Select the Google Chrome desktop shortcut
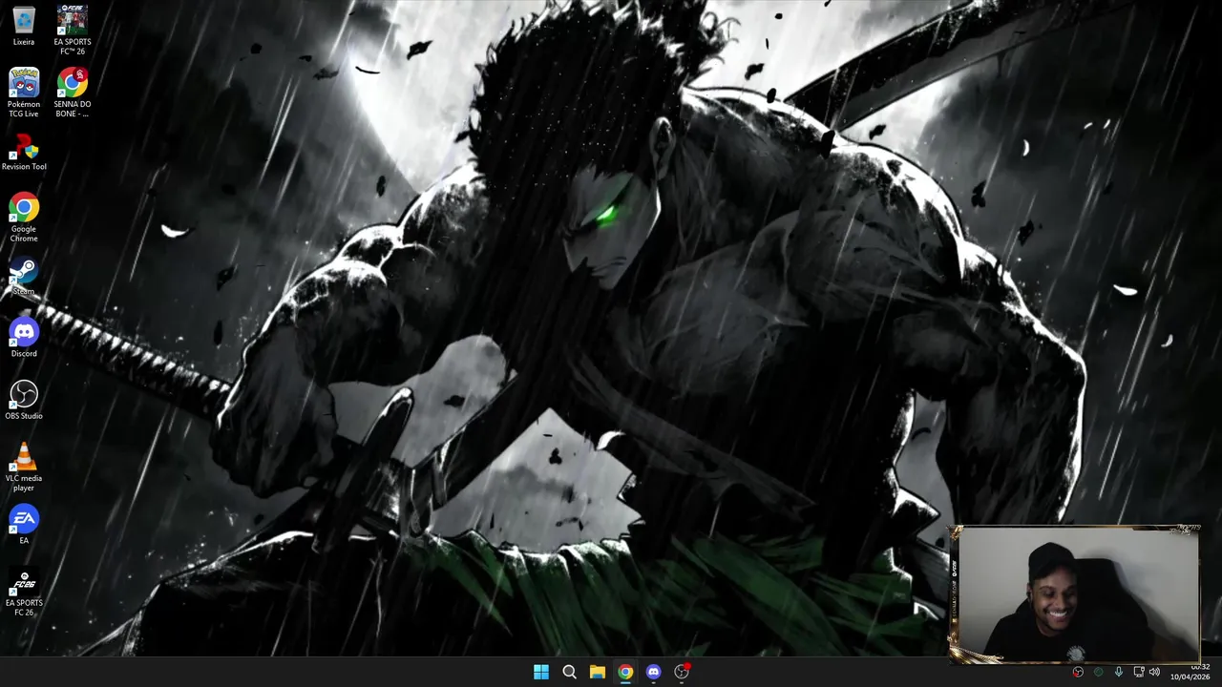 24,218
